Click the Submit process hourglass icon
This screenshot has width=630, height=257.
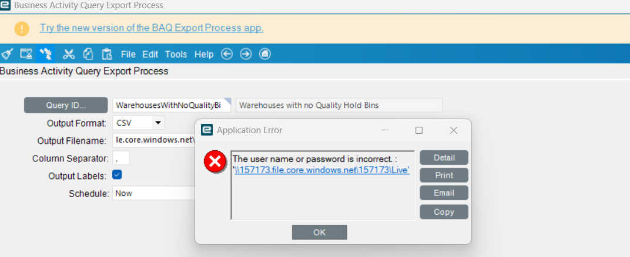pyautogui.click(x=26, y=54)
